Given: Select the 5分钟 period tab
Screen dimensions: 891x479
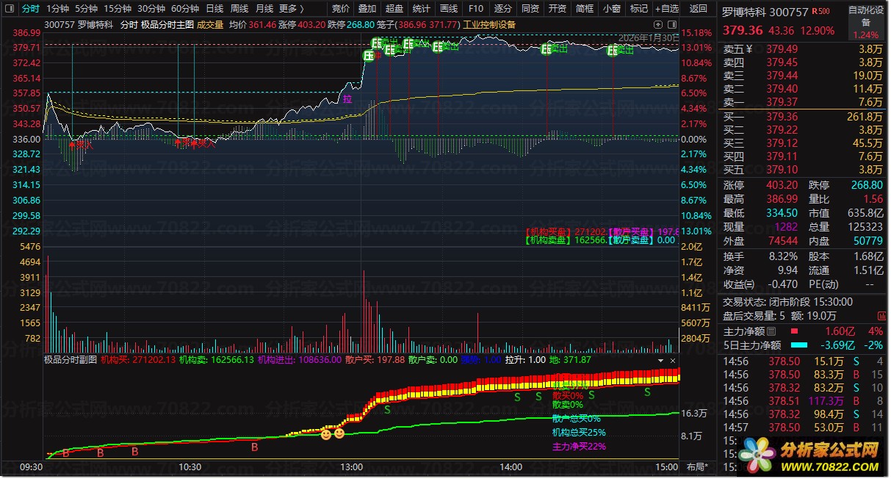Looking at the screenshot, I should 86,9.
